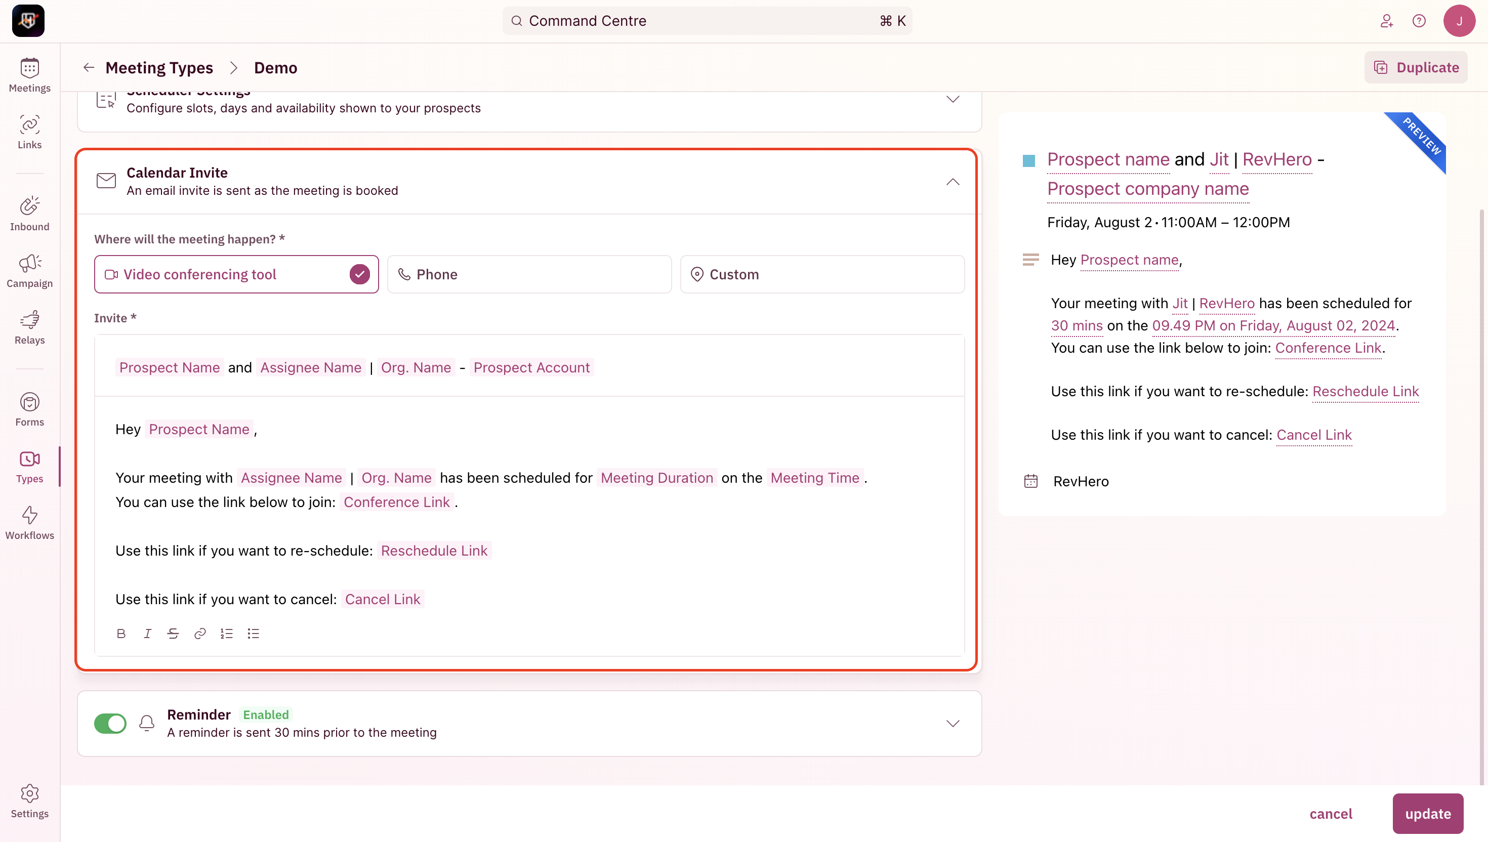
Task: Click Prospect company name in preview title
Action: click(1148, 189)
